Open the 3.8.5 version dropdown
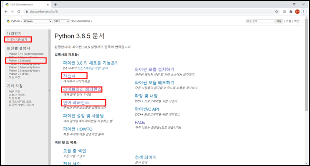 coord(61,21)
